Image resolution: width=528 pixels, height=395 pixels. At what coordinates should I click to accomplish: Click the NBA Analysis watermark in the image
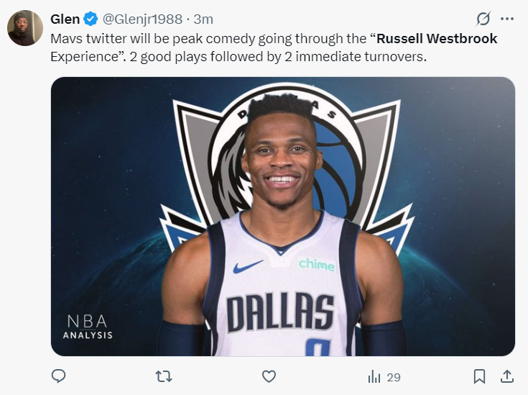[x=88, y=326]
